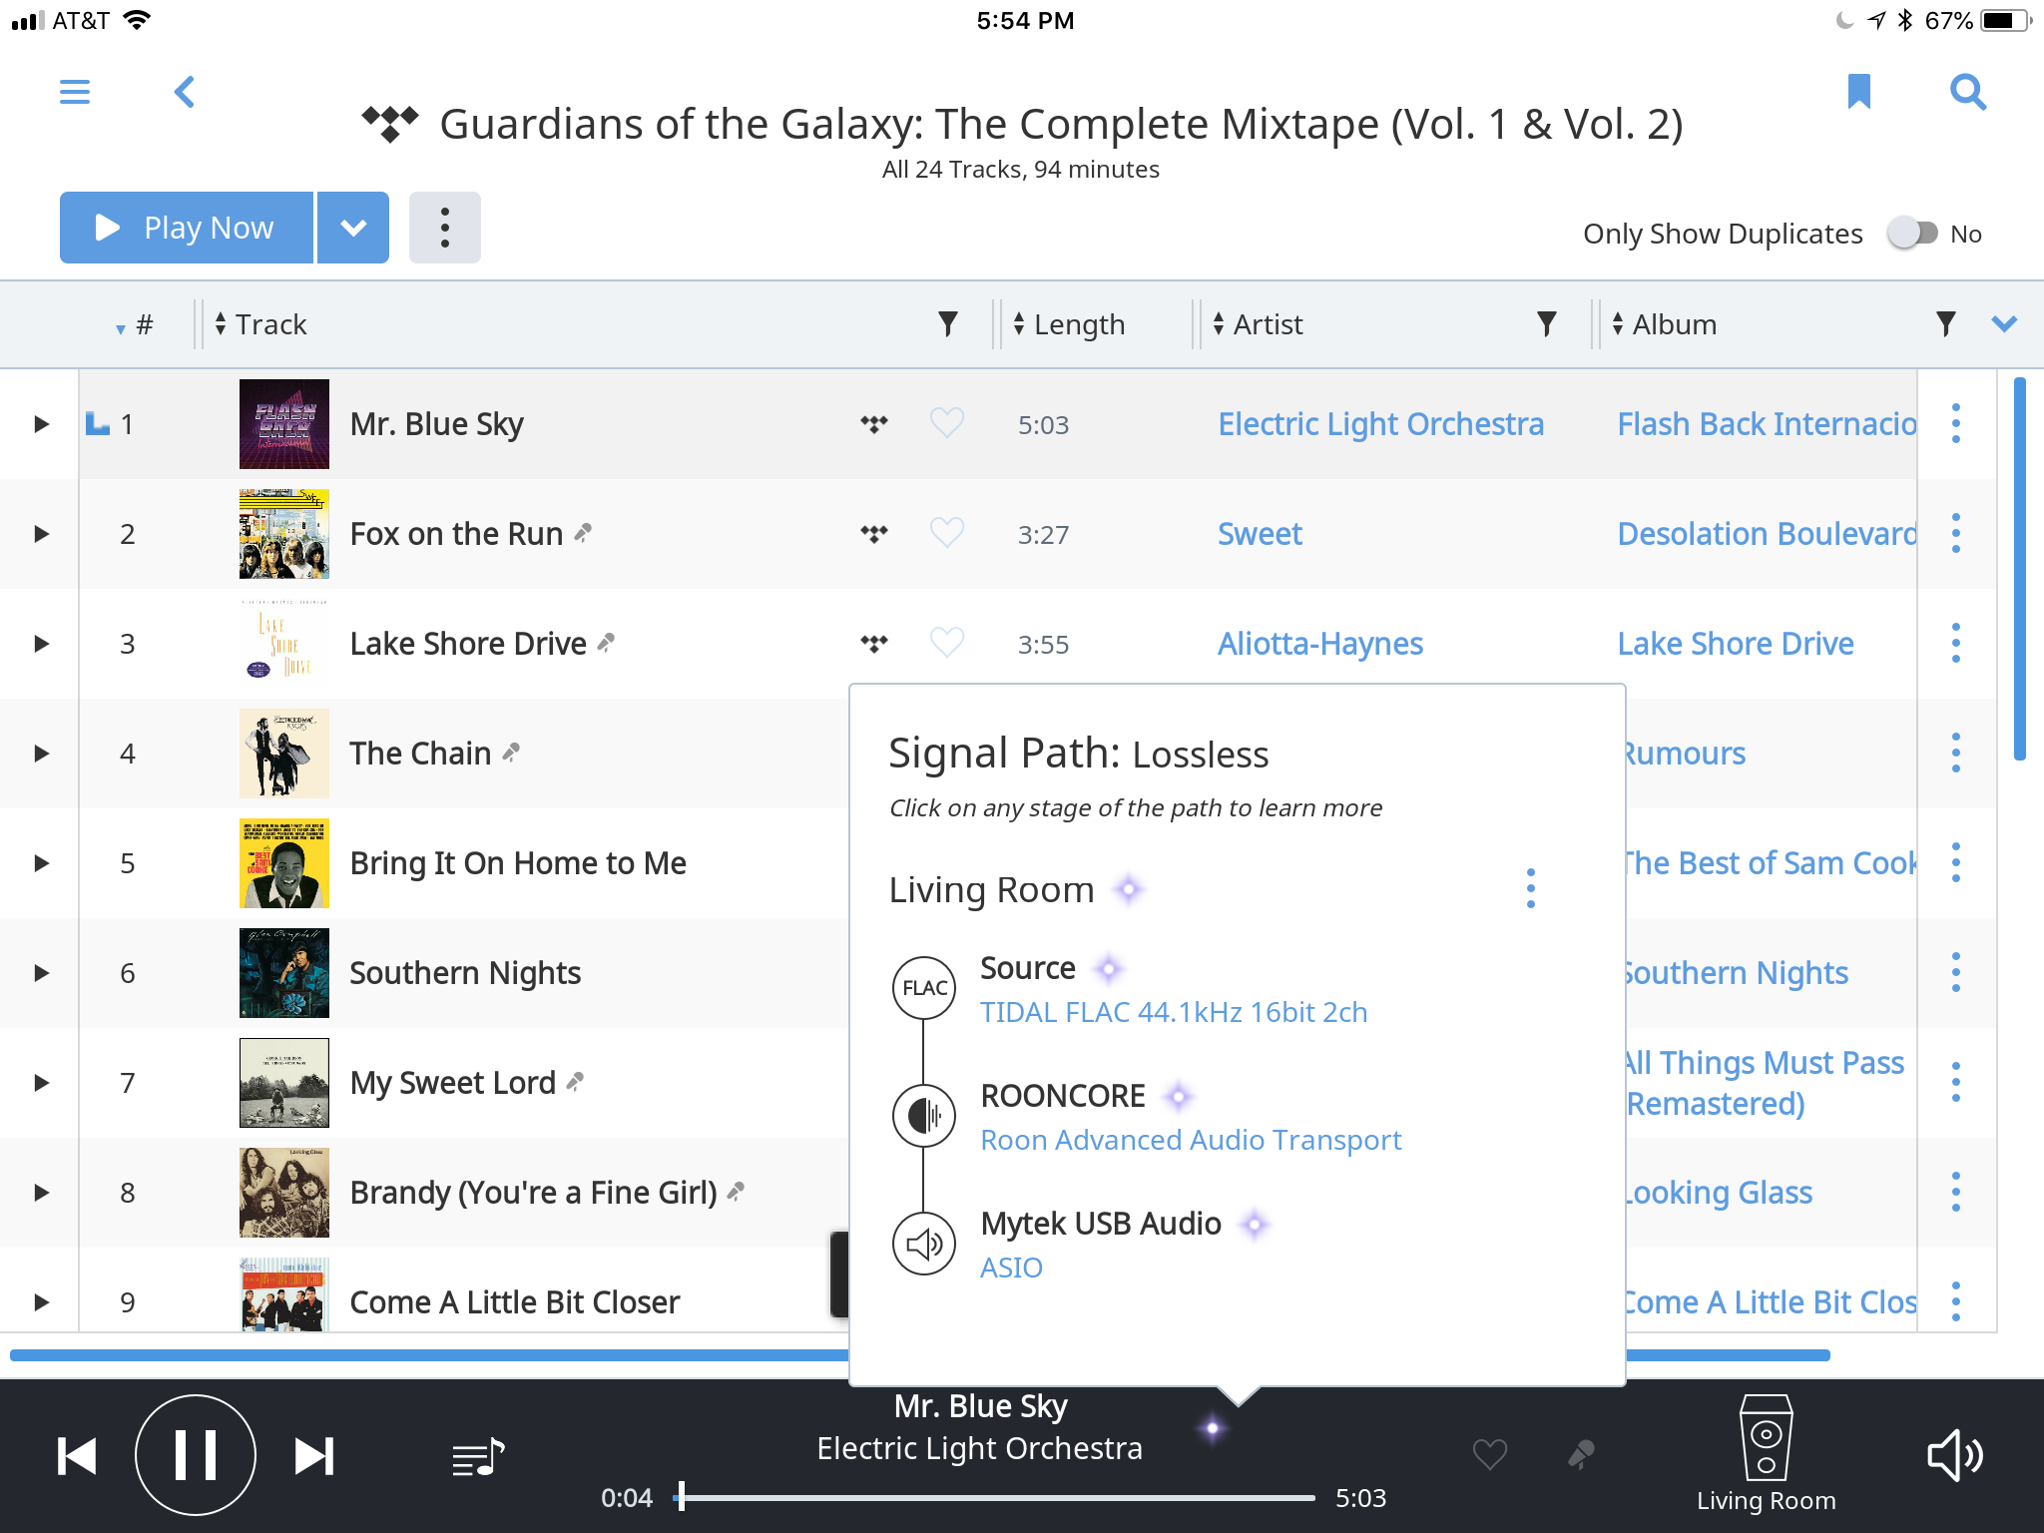The height and width of the screenshot is (1533, 2044).
Task: Open The Chain row options menu
Action: click(x=1956, y=754)
